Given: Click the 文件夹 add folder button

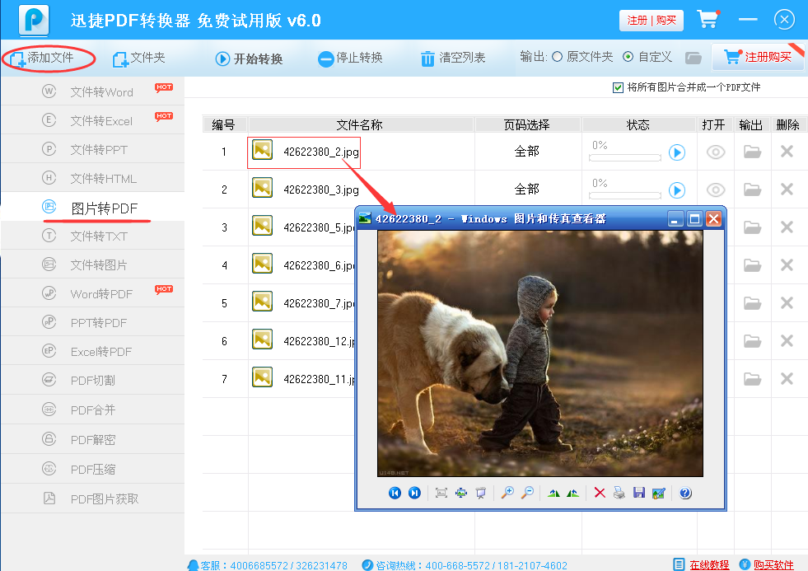Looking at the screenshot, I should click(x=139, y=58).
